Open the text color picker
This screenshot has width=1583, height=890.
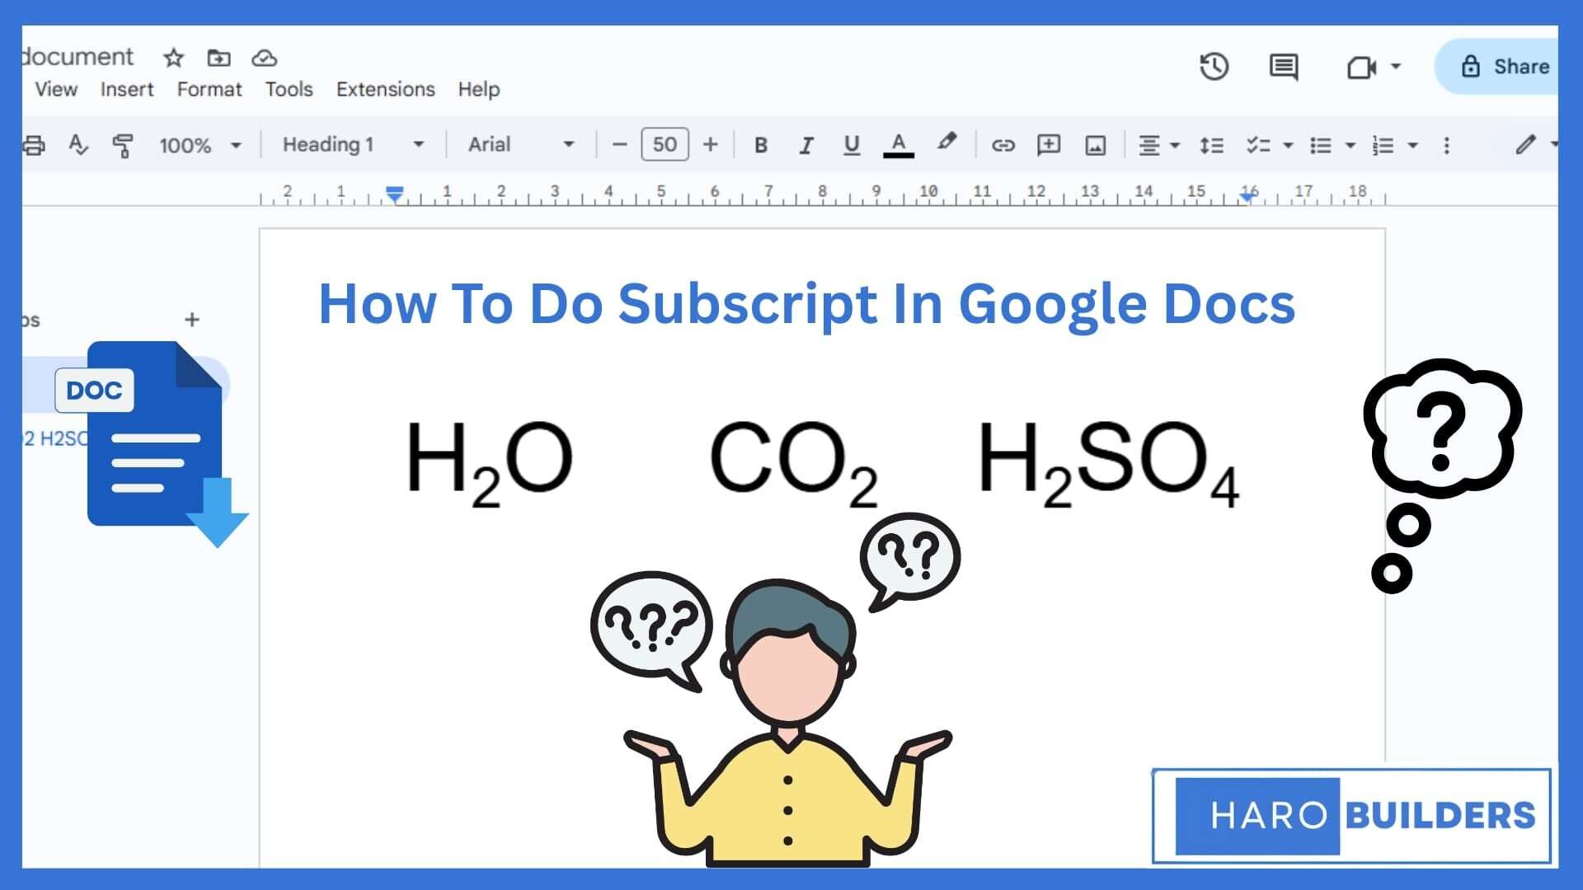pos(898,145)
